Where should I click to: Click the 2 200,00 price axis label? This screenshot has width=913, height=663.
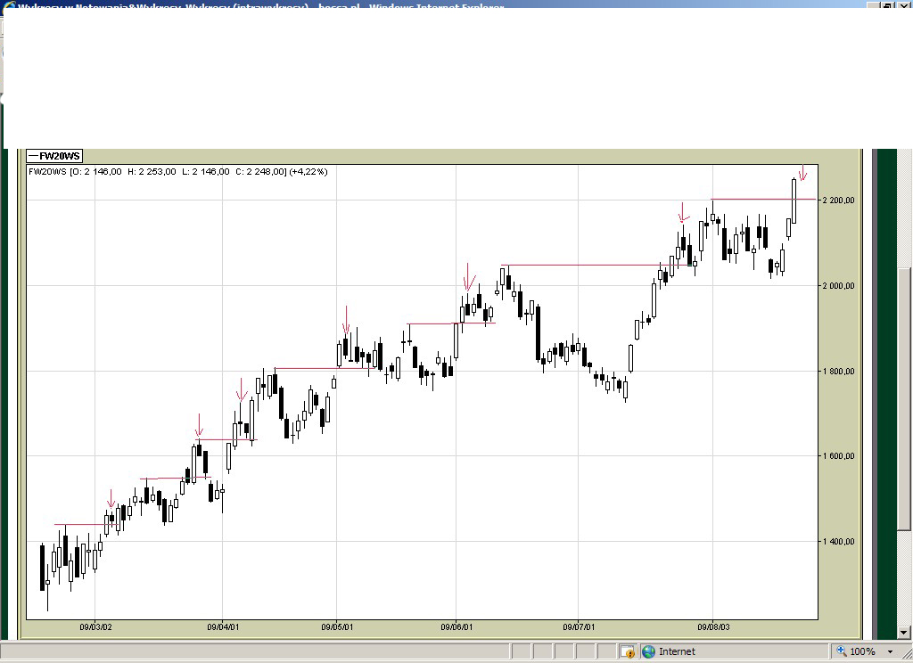[x=838, y=201]
